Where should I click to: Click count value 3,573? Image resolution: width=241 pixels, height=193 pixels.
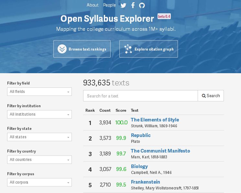click(105, 138)
